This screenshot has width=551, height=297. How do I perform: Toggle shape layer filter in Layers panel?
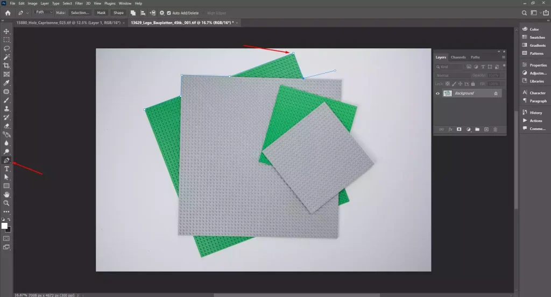coord(490,67)
